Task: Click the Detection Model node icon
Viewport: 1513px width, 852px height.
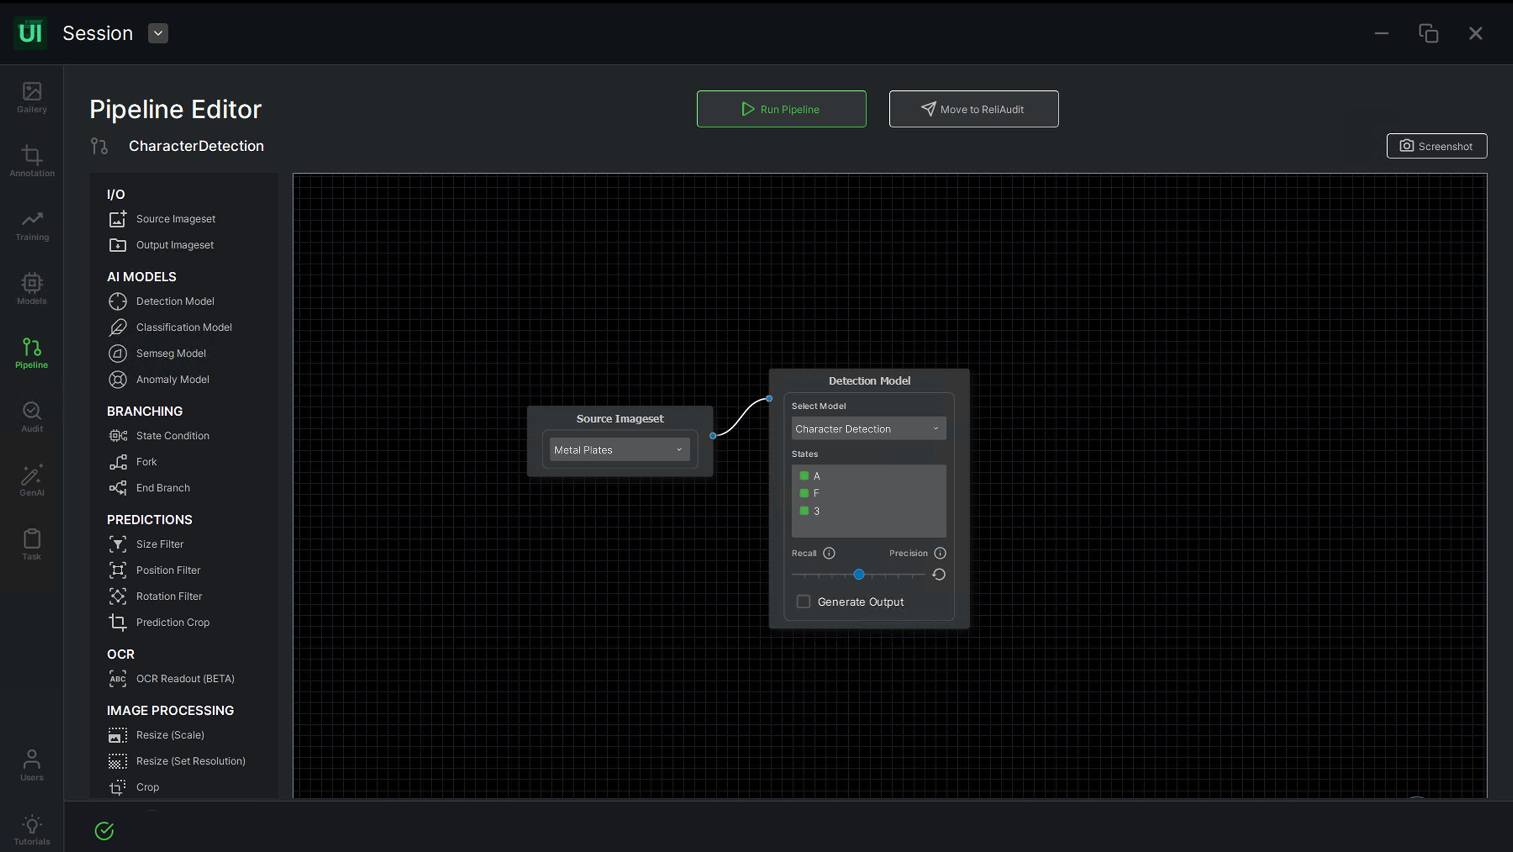Action: 118,301
